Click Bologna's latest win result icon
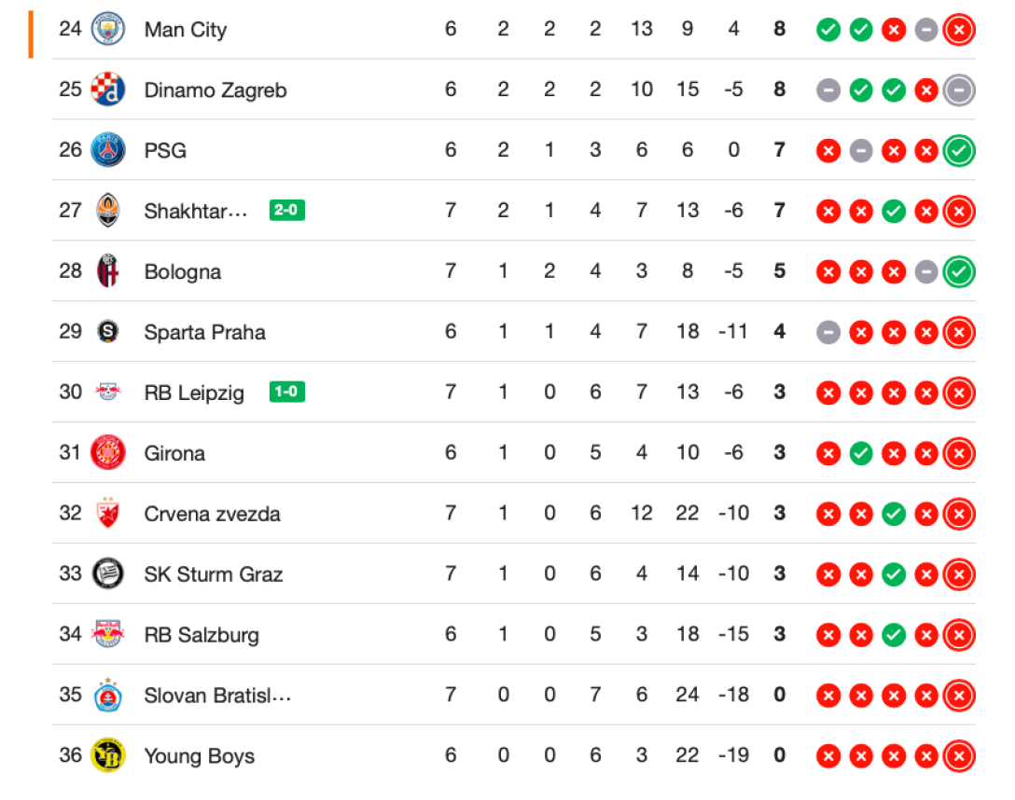 tap(959, 271)
